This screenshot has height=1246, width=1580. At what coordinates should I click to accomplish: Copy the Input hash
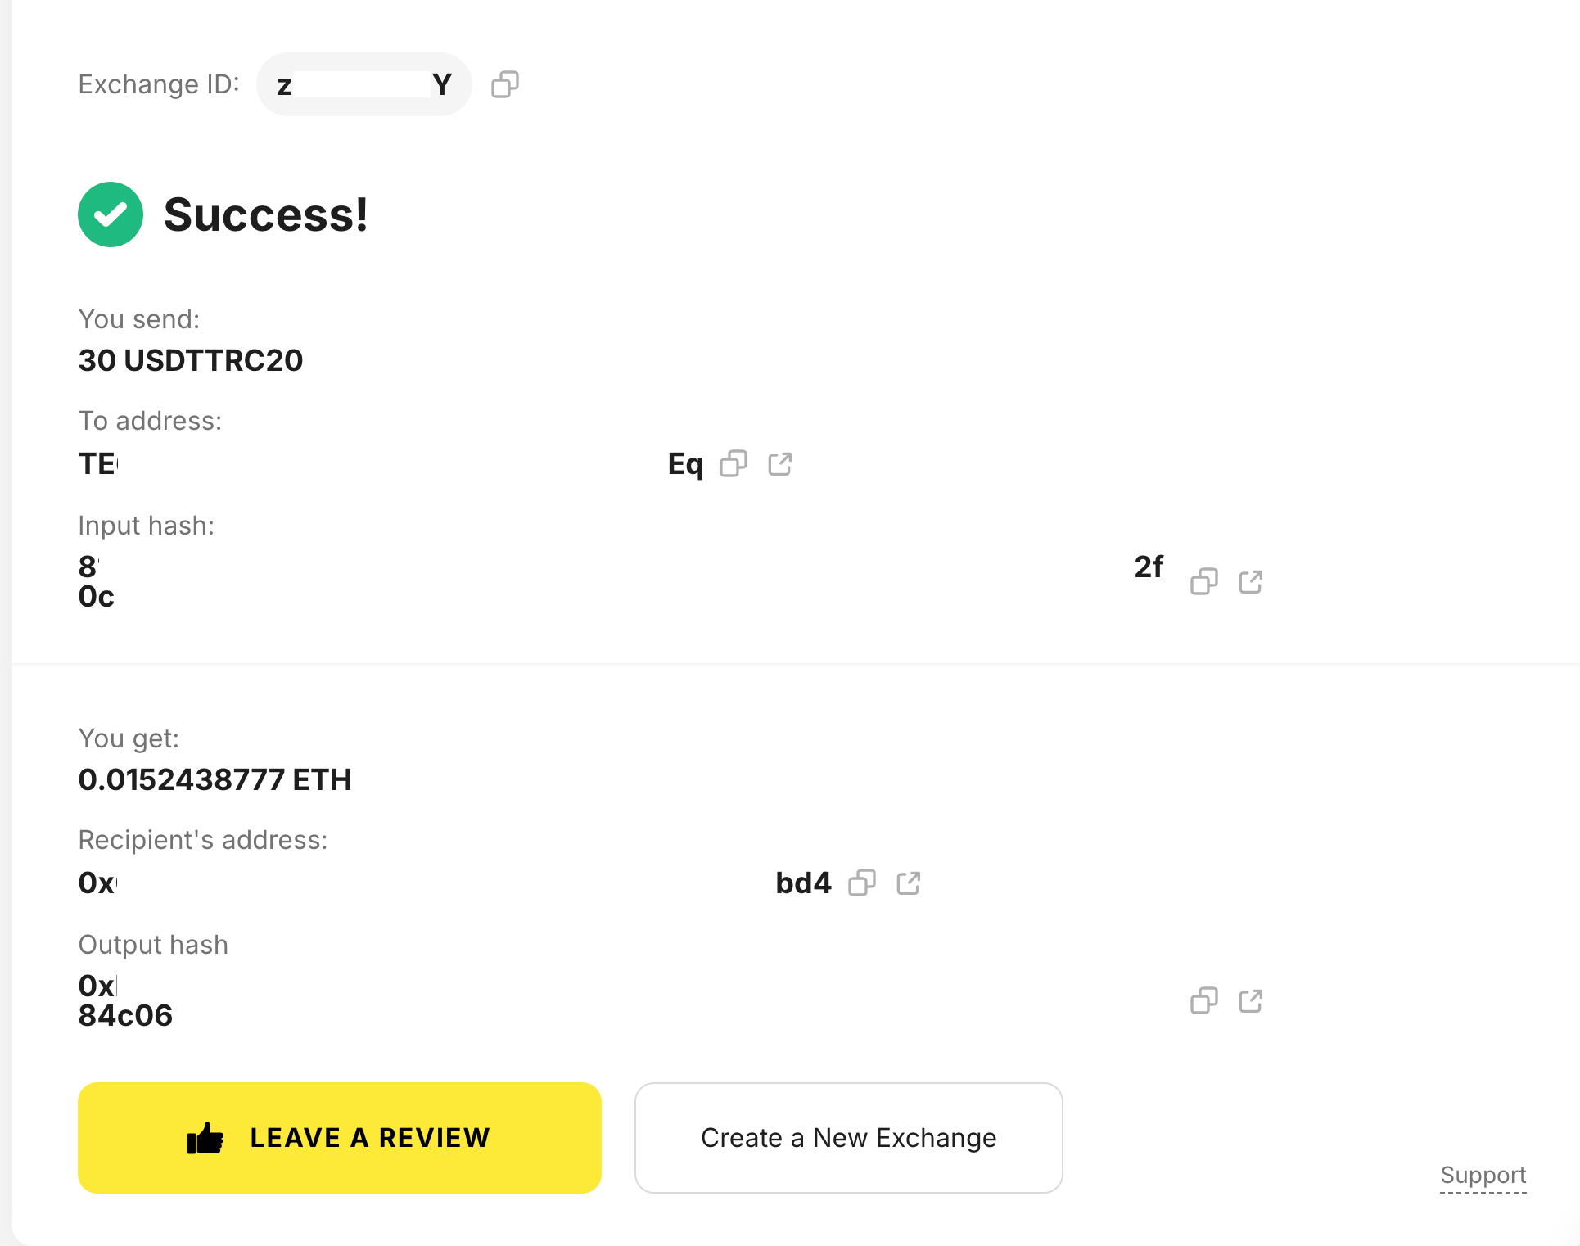click(x=1203, y=581)
